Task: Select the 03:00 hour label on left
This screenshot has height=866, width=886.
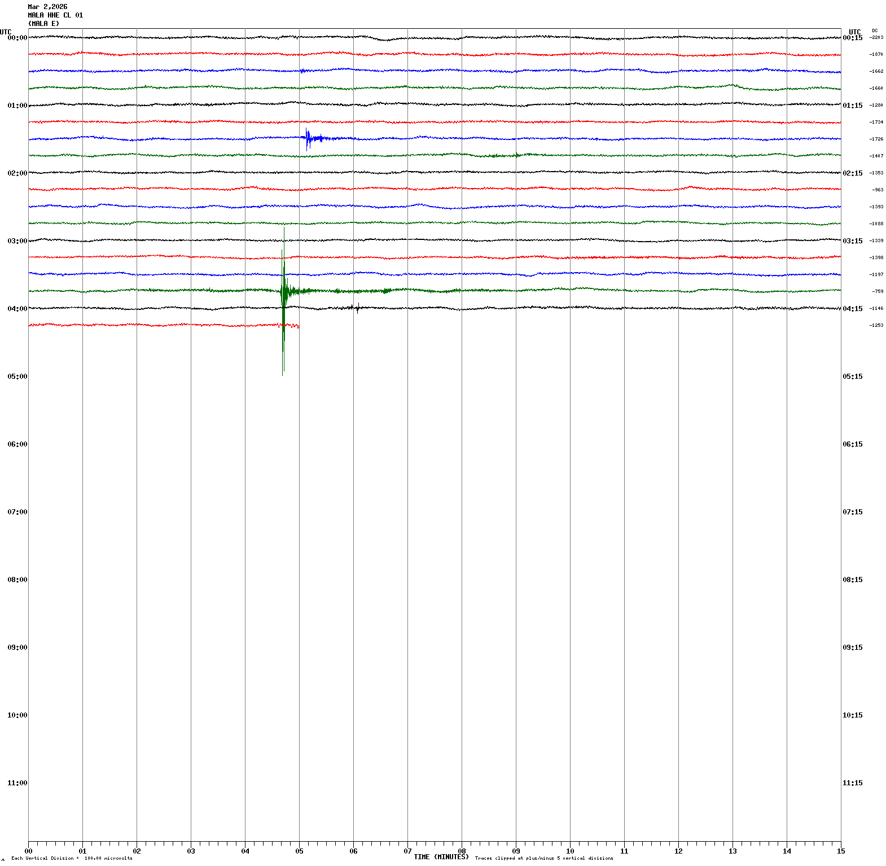Action: click(x=17, y=241)
